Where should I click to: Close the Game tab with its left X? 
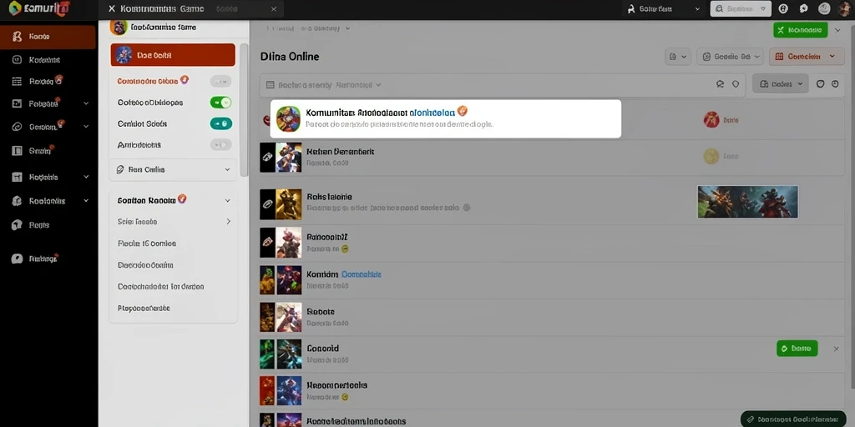(x=112, y=8)
